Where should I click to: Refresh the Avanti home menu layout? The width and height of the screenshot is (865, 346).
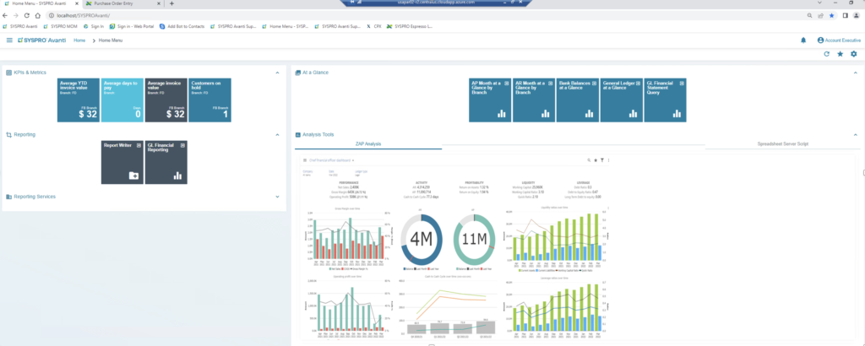point(826,54)
